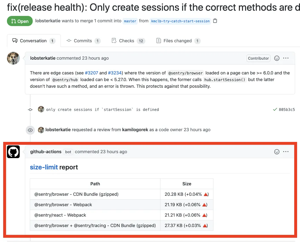Click the review-requested eye icon
This screenshot has width=300, height=245.
[x=30, y=130]
